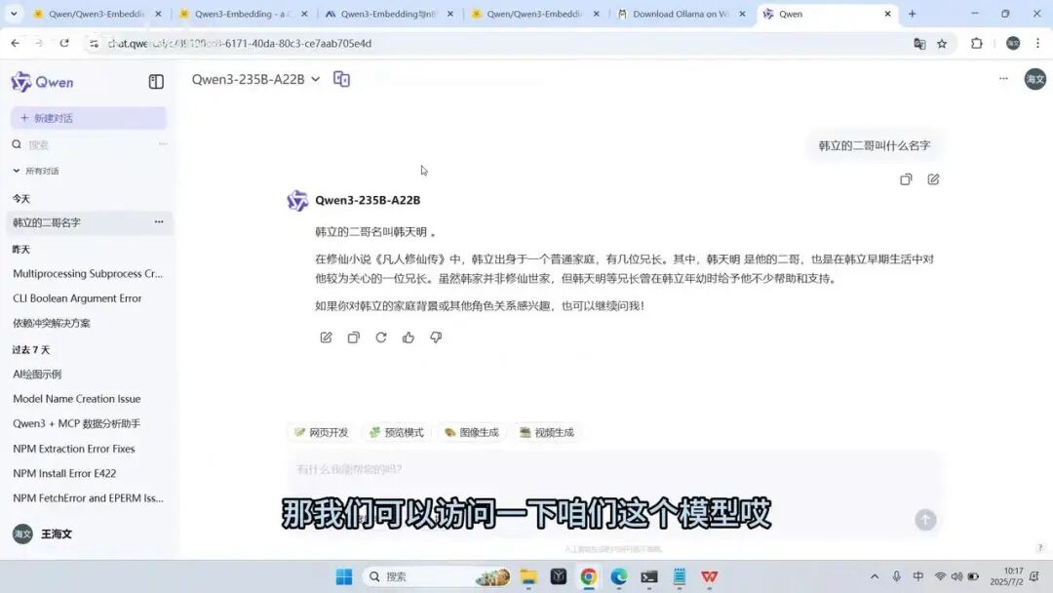The image size is (1053, 593).
Task: Open the three-dot chat options at top right
Action: click(1003, 79)
